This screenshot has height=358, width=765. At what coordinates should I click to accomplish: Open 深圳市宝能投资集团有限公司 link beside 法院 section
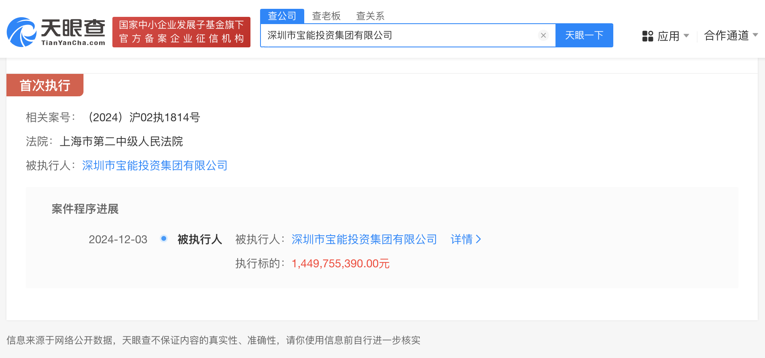tap(155, 165)
